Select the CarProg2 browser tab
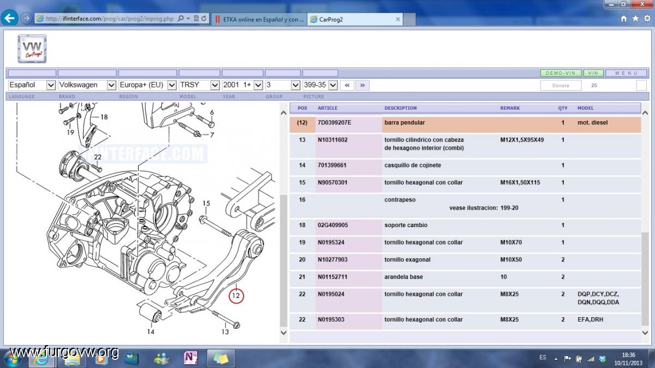655x368 pixels. click(x=355, y=19)
